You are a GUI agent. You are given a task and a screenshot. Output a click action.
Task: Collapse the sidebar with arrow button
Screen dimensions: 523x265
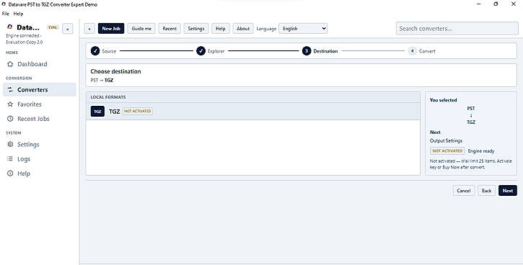pos(67,29)
